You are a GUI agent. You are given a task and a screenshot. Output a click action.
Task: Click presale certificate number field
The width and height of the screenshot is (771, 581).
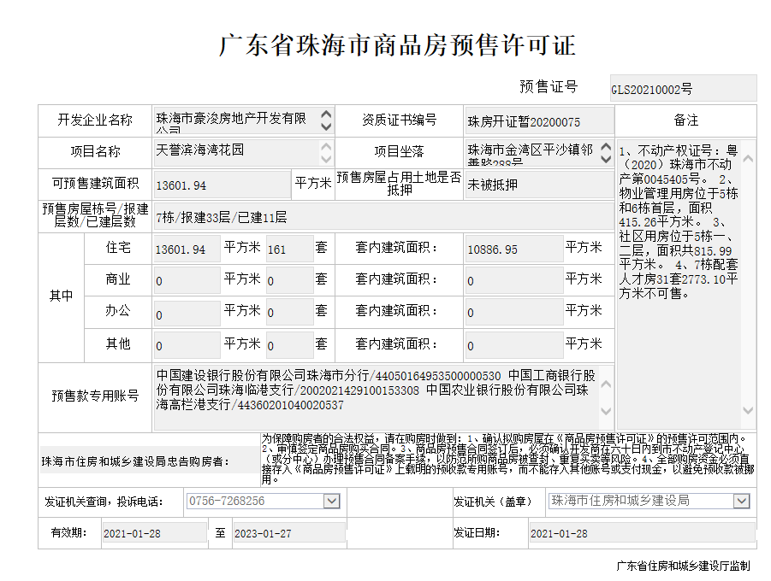(682, 88)
